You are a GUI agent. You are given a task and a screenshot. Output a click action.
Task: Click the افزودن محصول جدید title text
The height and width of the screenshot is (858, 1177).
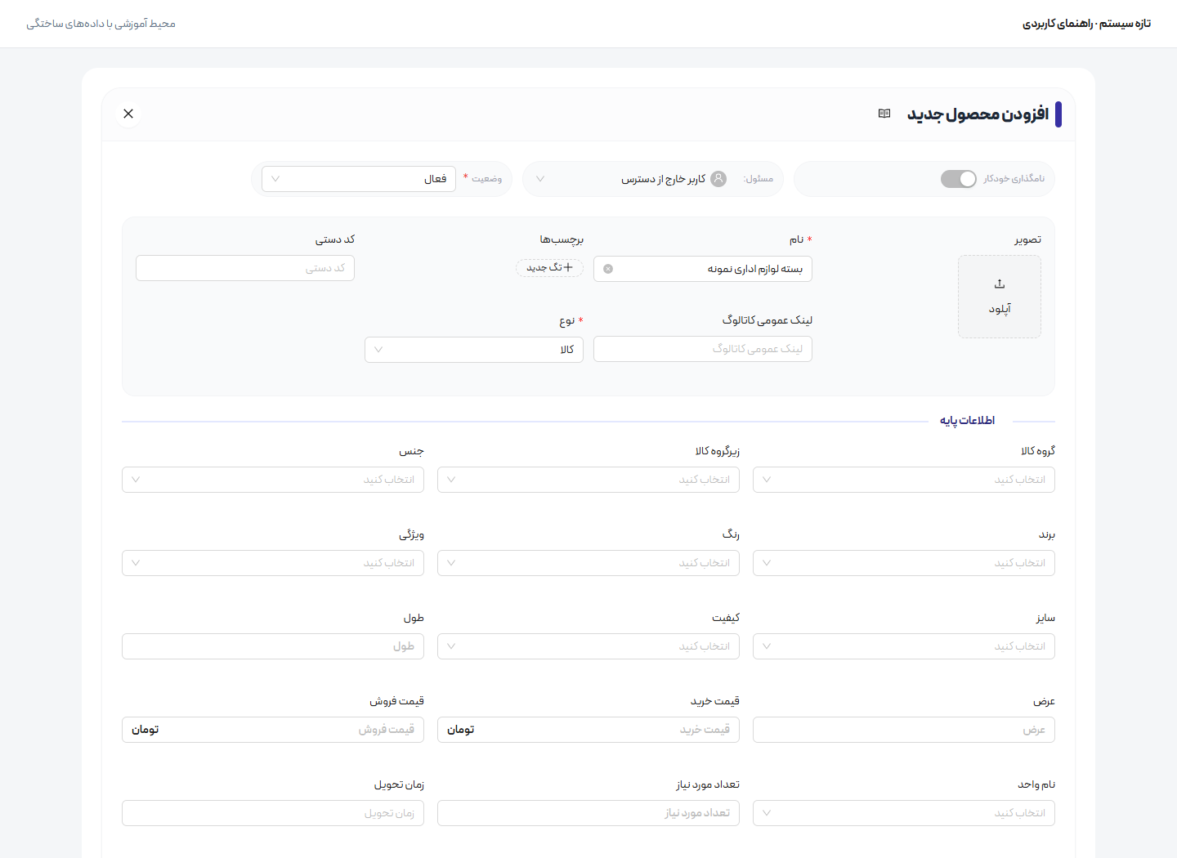pyautogui.click(x=978, y=114)
